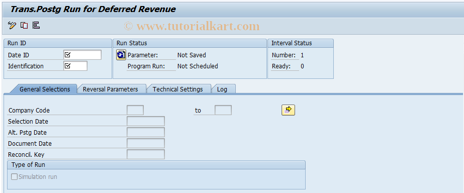Open the Reversal Parameters tab

(x=111, y=89)
